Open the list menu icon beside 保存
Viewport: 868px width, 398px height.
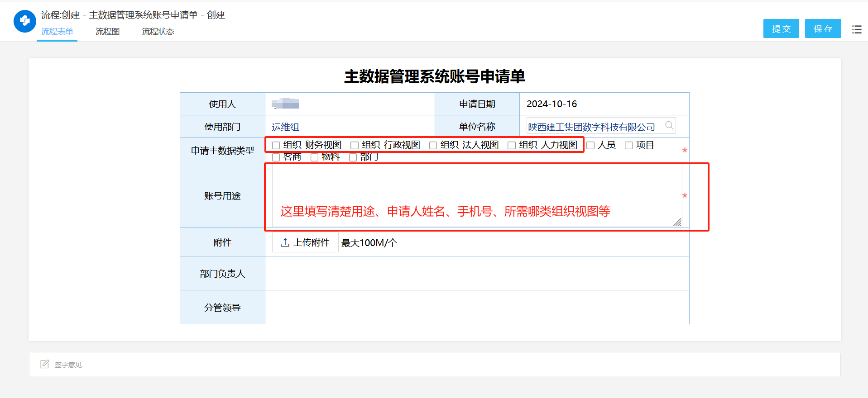[857, 29]
